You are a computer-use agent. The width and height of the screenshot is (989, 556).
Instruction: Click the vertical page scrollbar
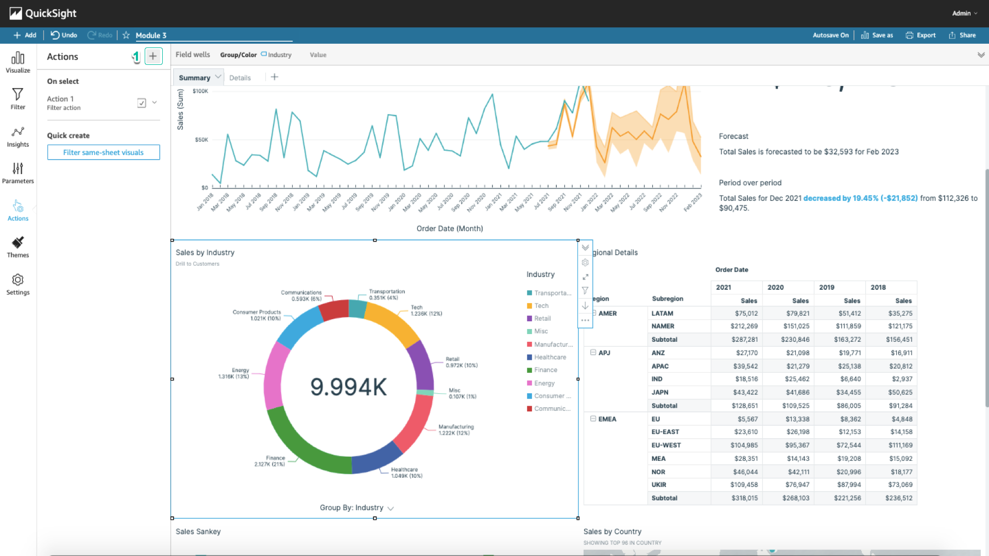pos(986,288)
